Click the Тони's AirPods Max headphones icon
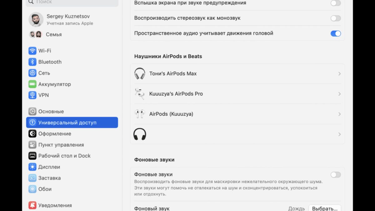 (x=140, y=74)
